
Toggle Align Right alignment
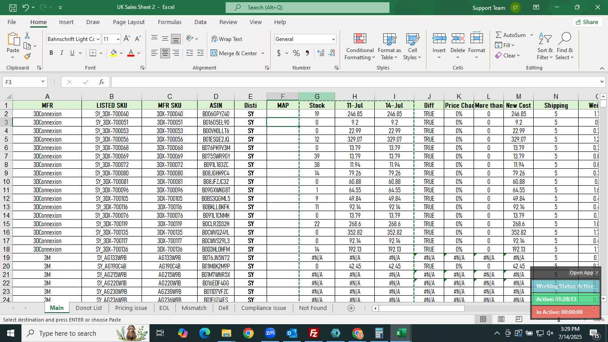[176, 53]
